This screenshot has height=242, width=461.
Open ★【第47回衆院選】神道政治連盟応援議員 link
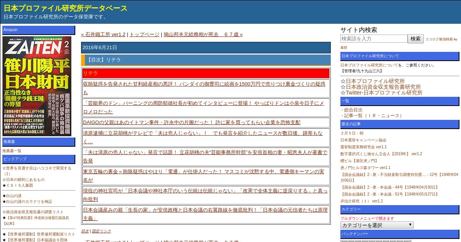point(36,220)
